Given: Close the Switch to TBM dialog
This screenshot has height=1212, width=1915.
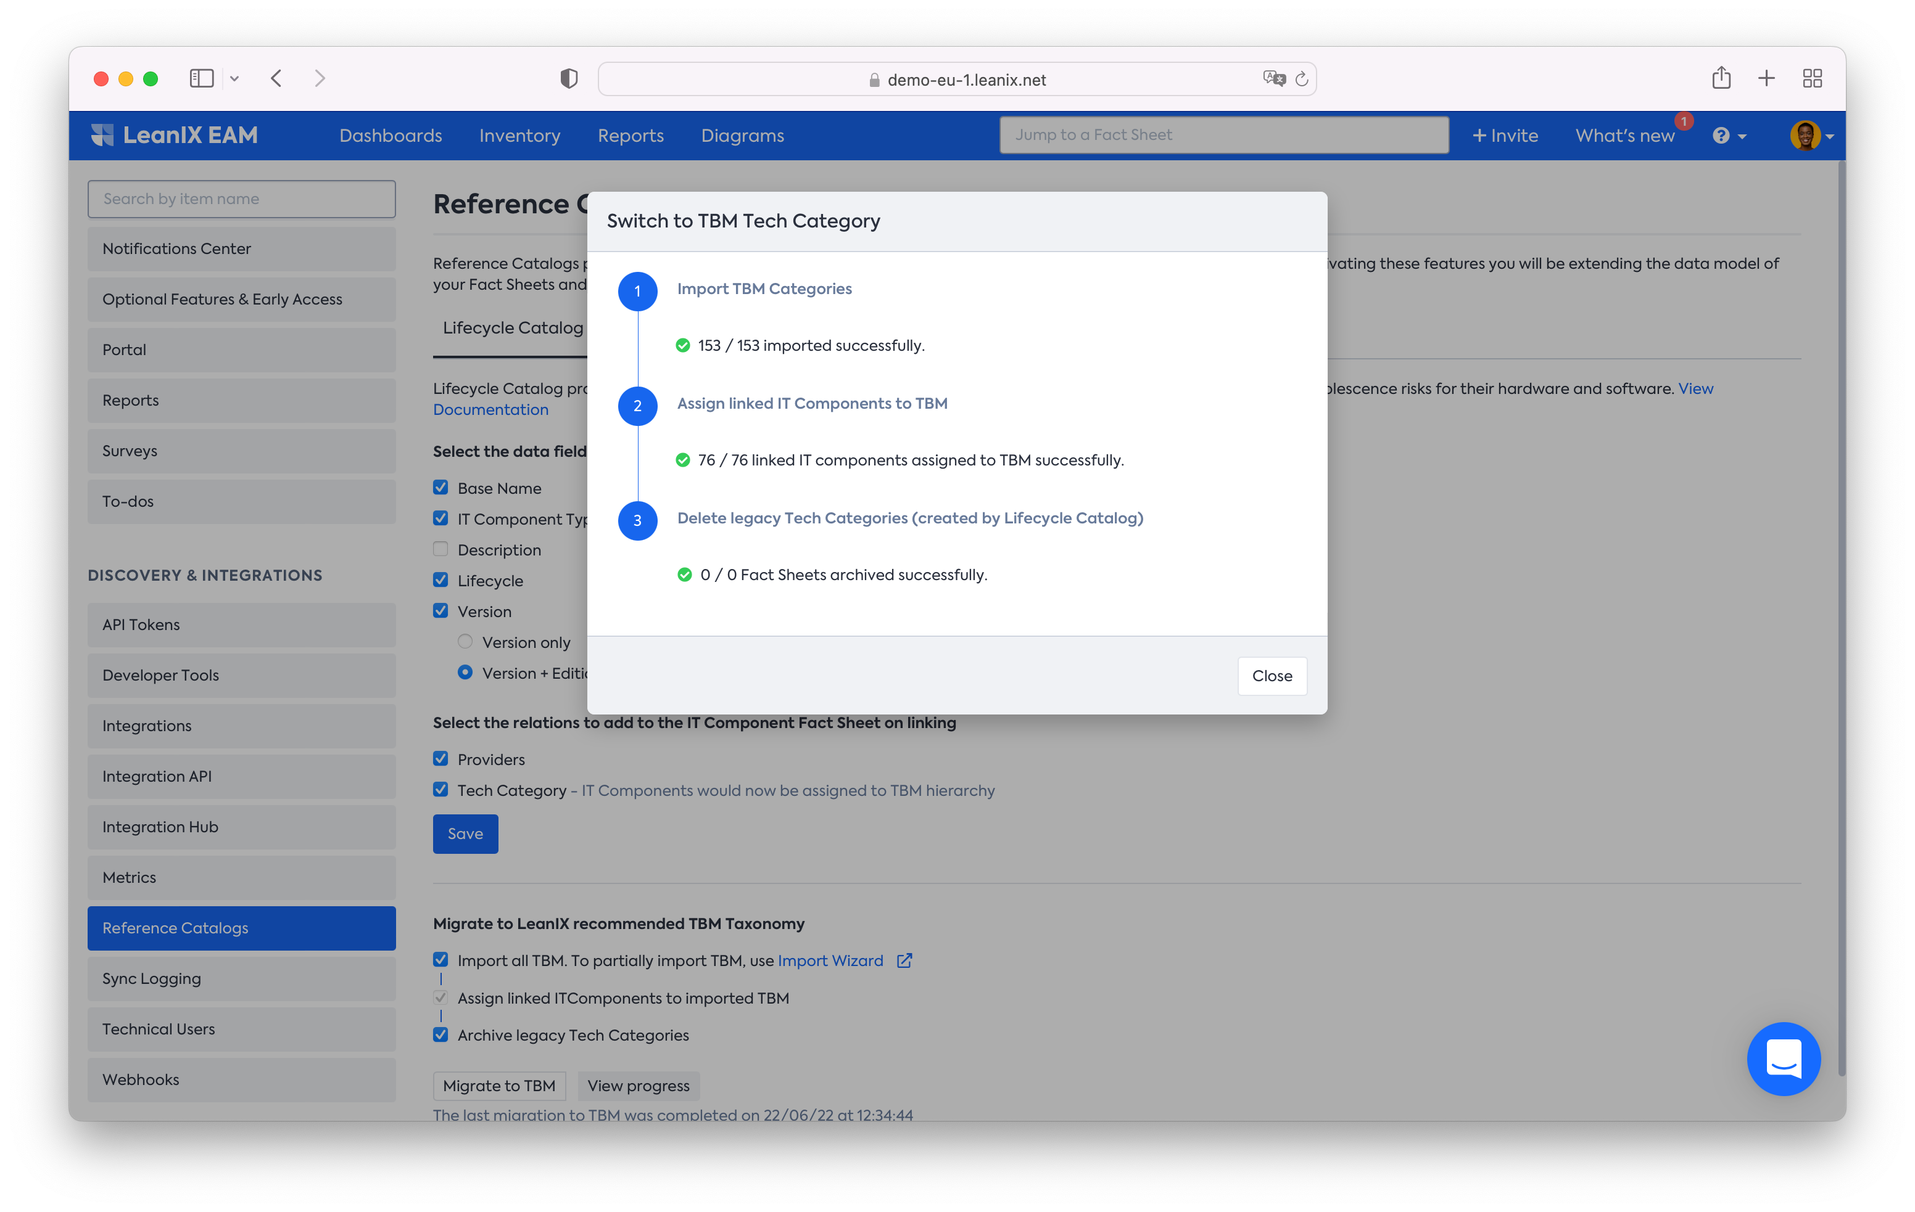Looking at the screenshot, I should (1272, 676).
